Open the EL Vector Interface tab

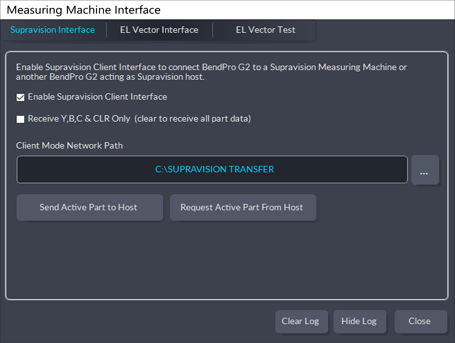[x=160, y=30]
